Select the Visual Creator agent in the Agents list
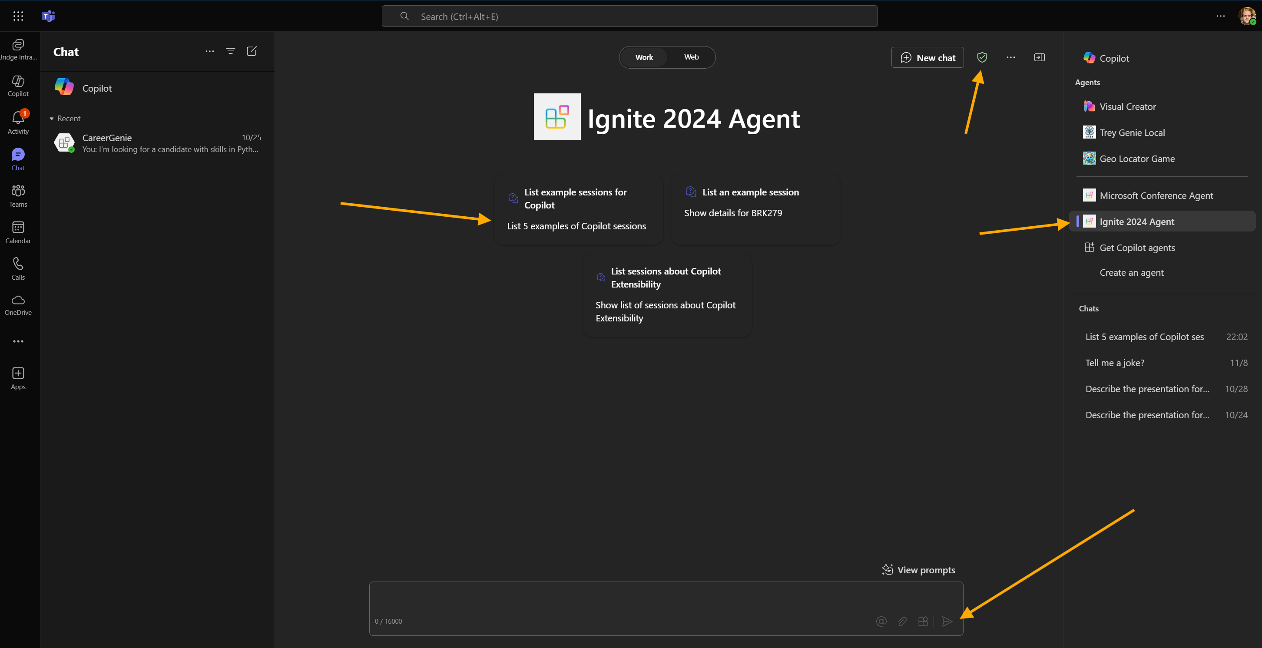 coord(1127,106)
